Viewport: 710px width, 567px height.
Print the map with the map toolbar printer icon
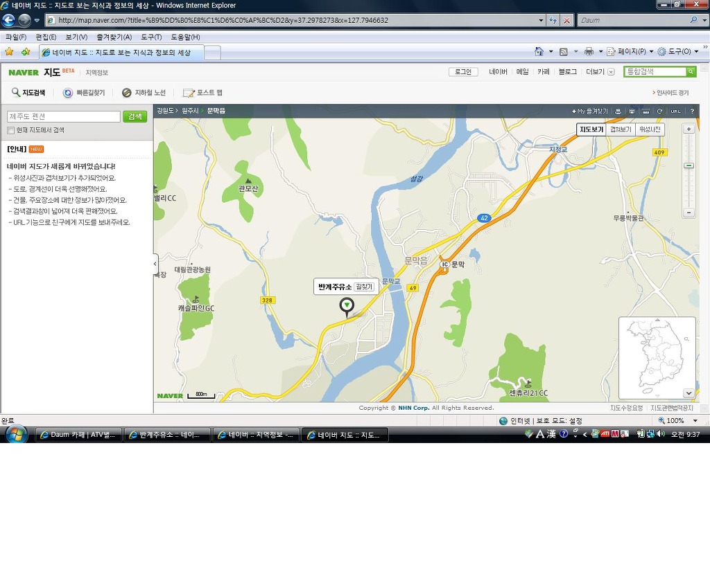click(618, 111)
